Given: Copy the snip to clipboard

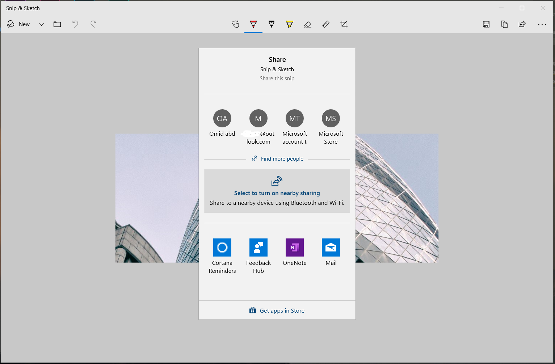Looking at the screenshot, I should click(504, 24).
